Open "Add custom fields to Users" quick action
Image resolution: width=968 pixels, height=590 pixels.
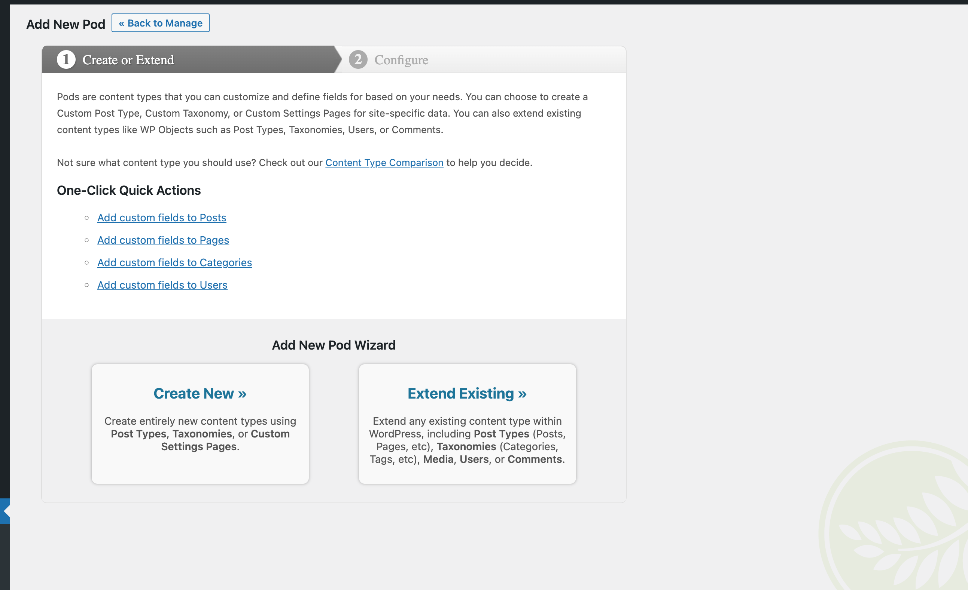tap(162, 285)
